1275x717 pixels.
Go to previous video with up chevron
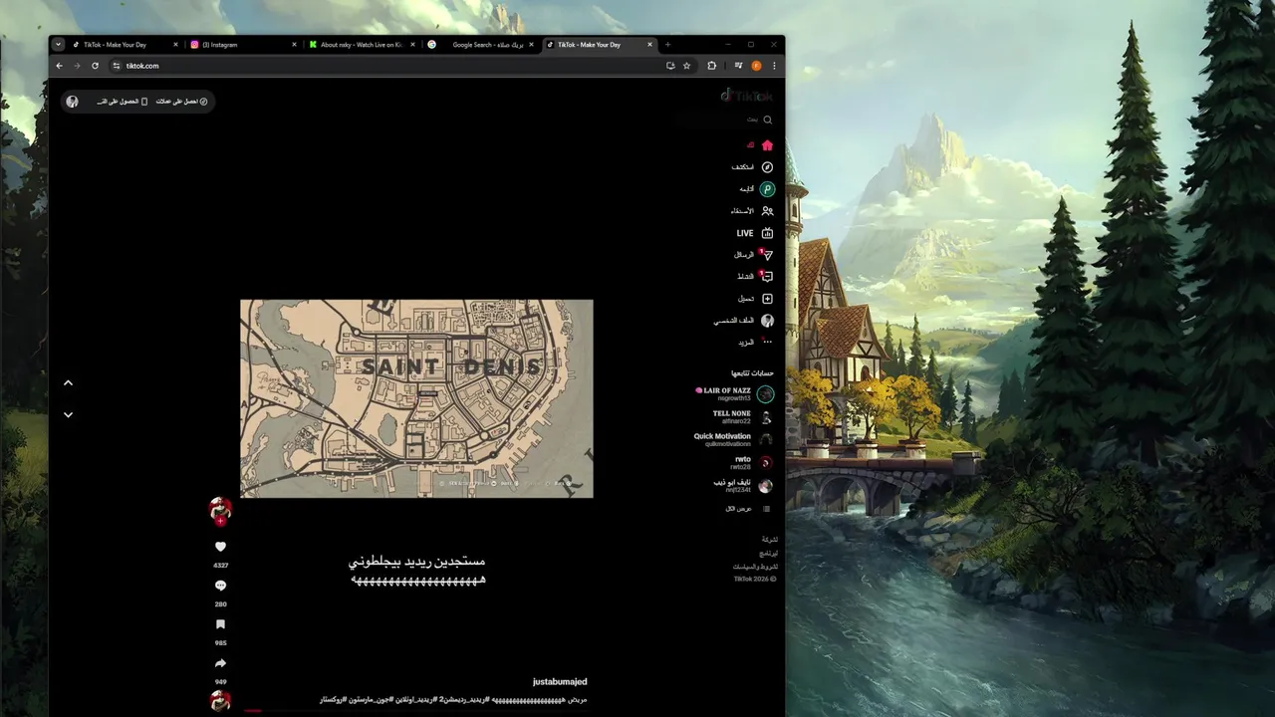pos(68,382)
